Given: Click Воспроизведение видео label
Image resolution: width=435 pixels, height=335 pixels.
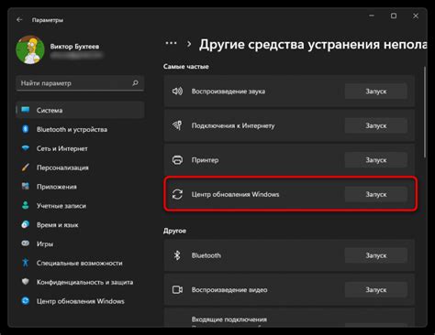Looking at the screenshot, I should (229, 290).
